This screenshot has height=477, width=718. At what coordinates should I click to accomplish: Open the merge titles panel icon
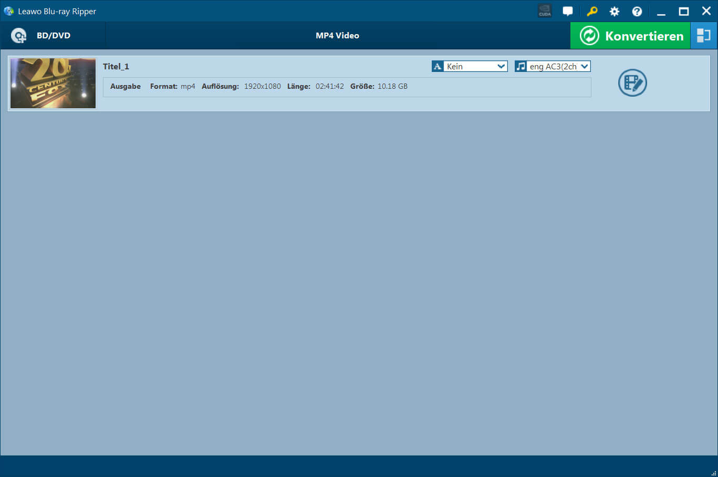[704, 36]
